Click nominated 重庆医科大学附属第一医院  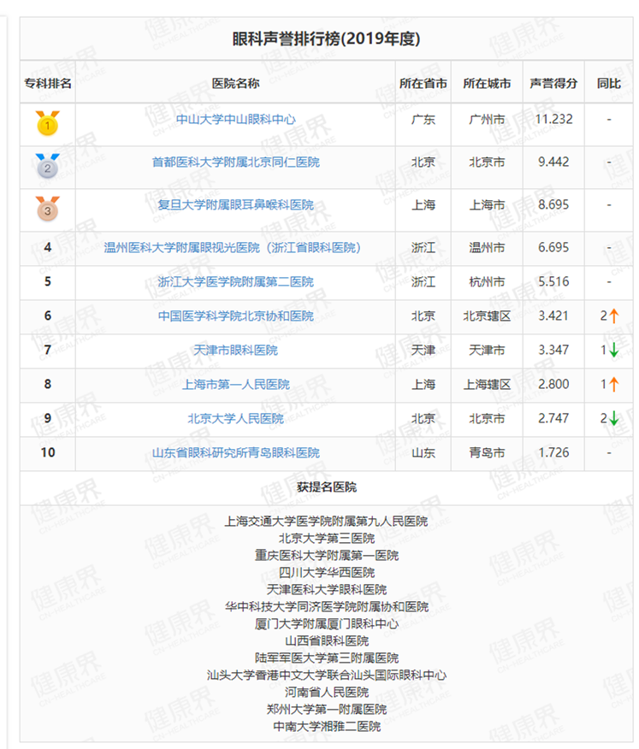pyautogui.click(x=327, y=556)
